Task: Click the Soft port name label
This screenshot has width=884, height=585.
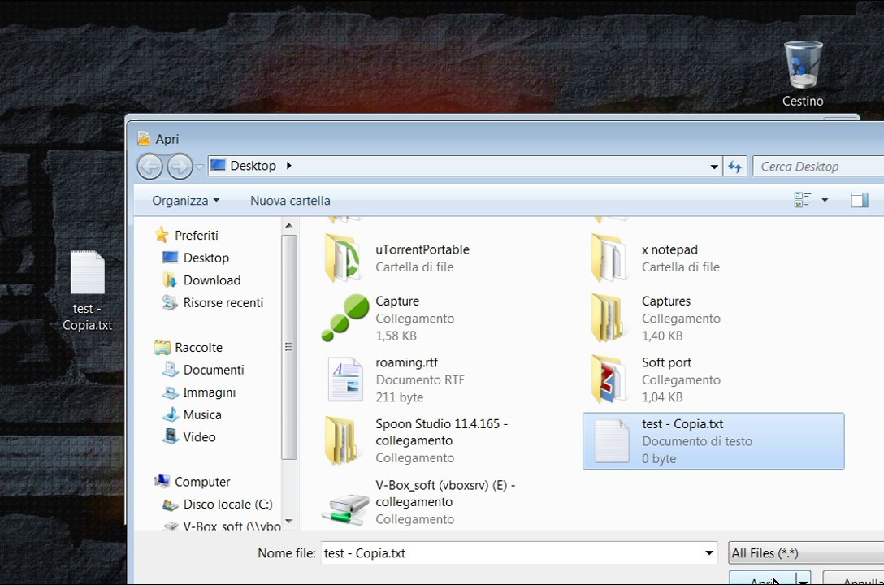Action: 666,362
